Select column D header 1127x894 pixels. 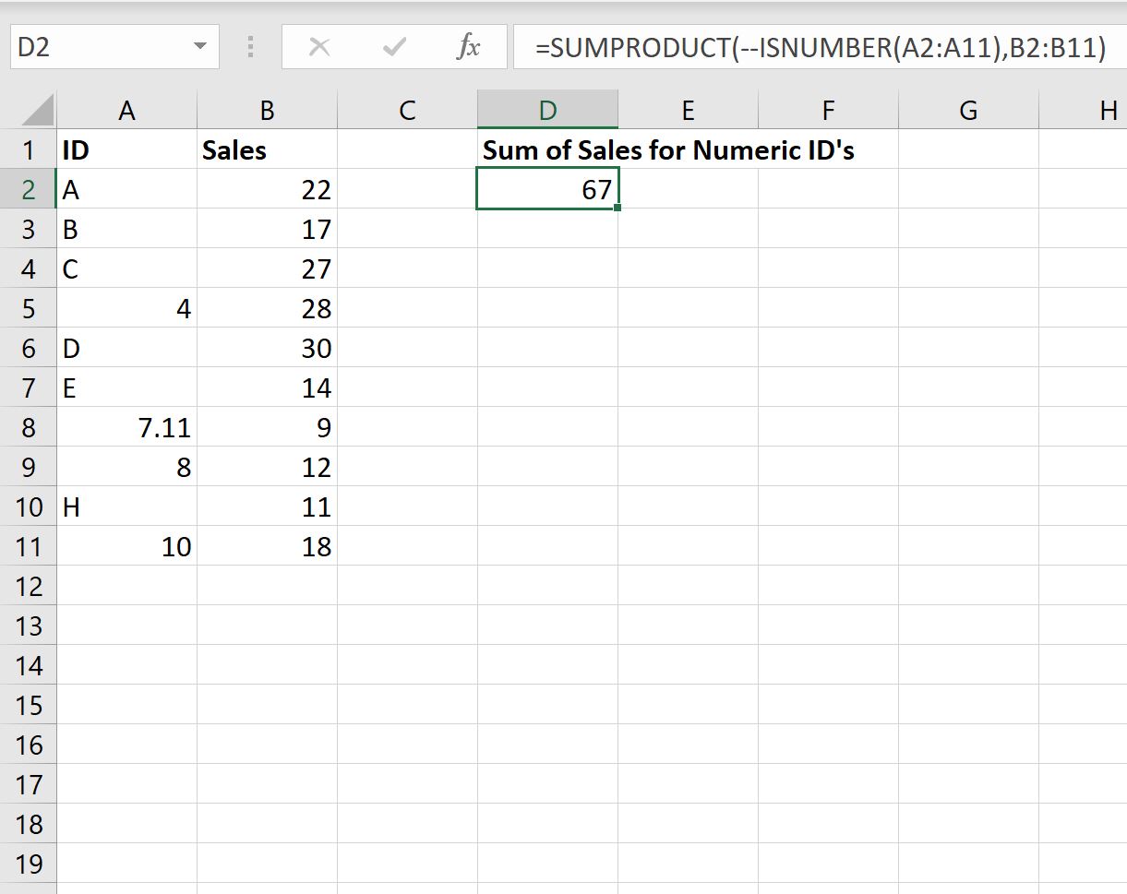(x=547, y=111)
